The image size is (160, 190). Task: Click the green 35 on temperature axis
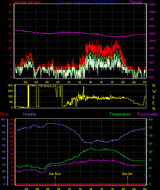click(x=151, y=127)
